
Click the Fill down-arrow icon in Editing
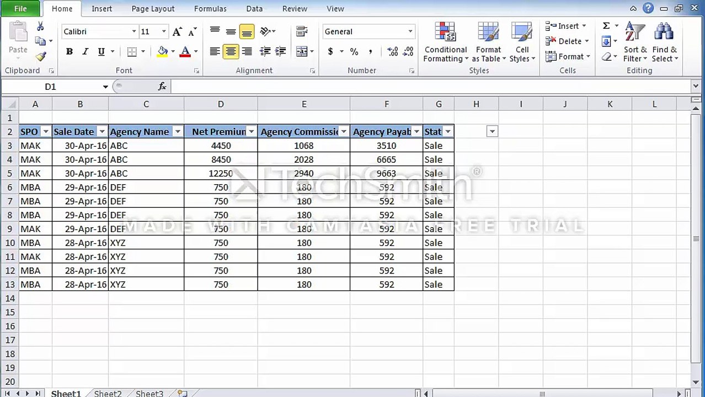[x=606, y=41]
